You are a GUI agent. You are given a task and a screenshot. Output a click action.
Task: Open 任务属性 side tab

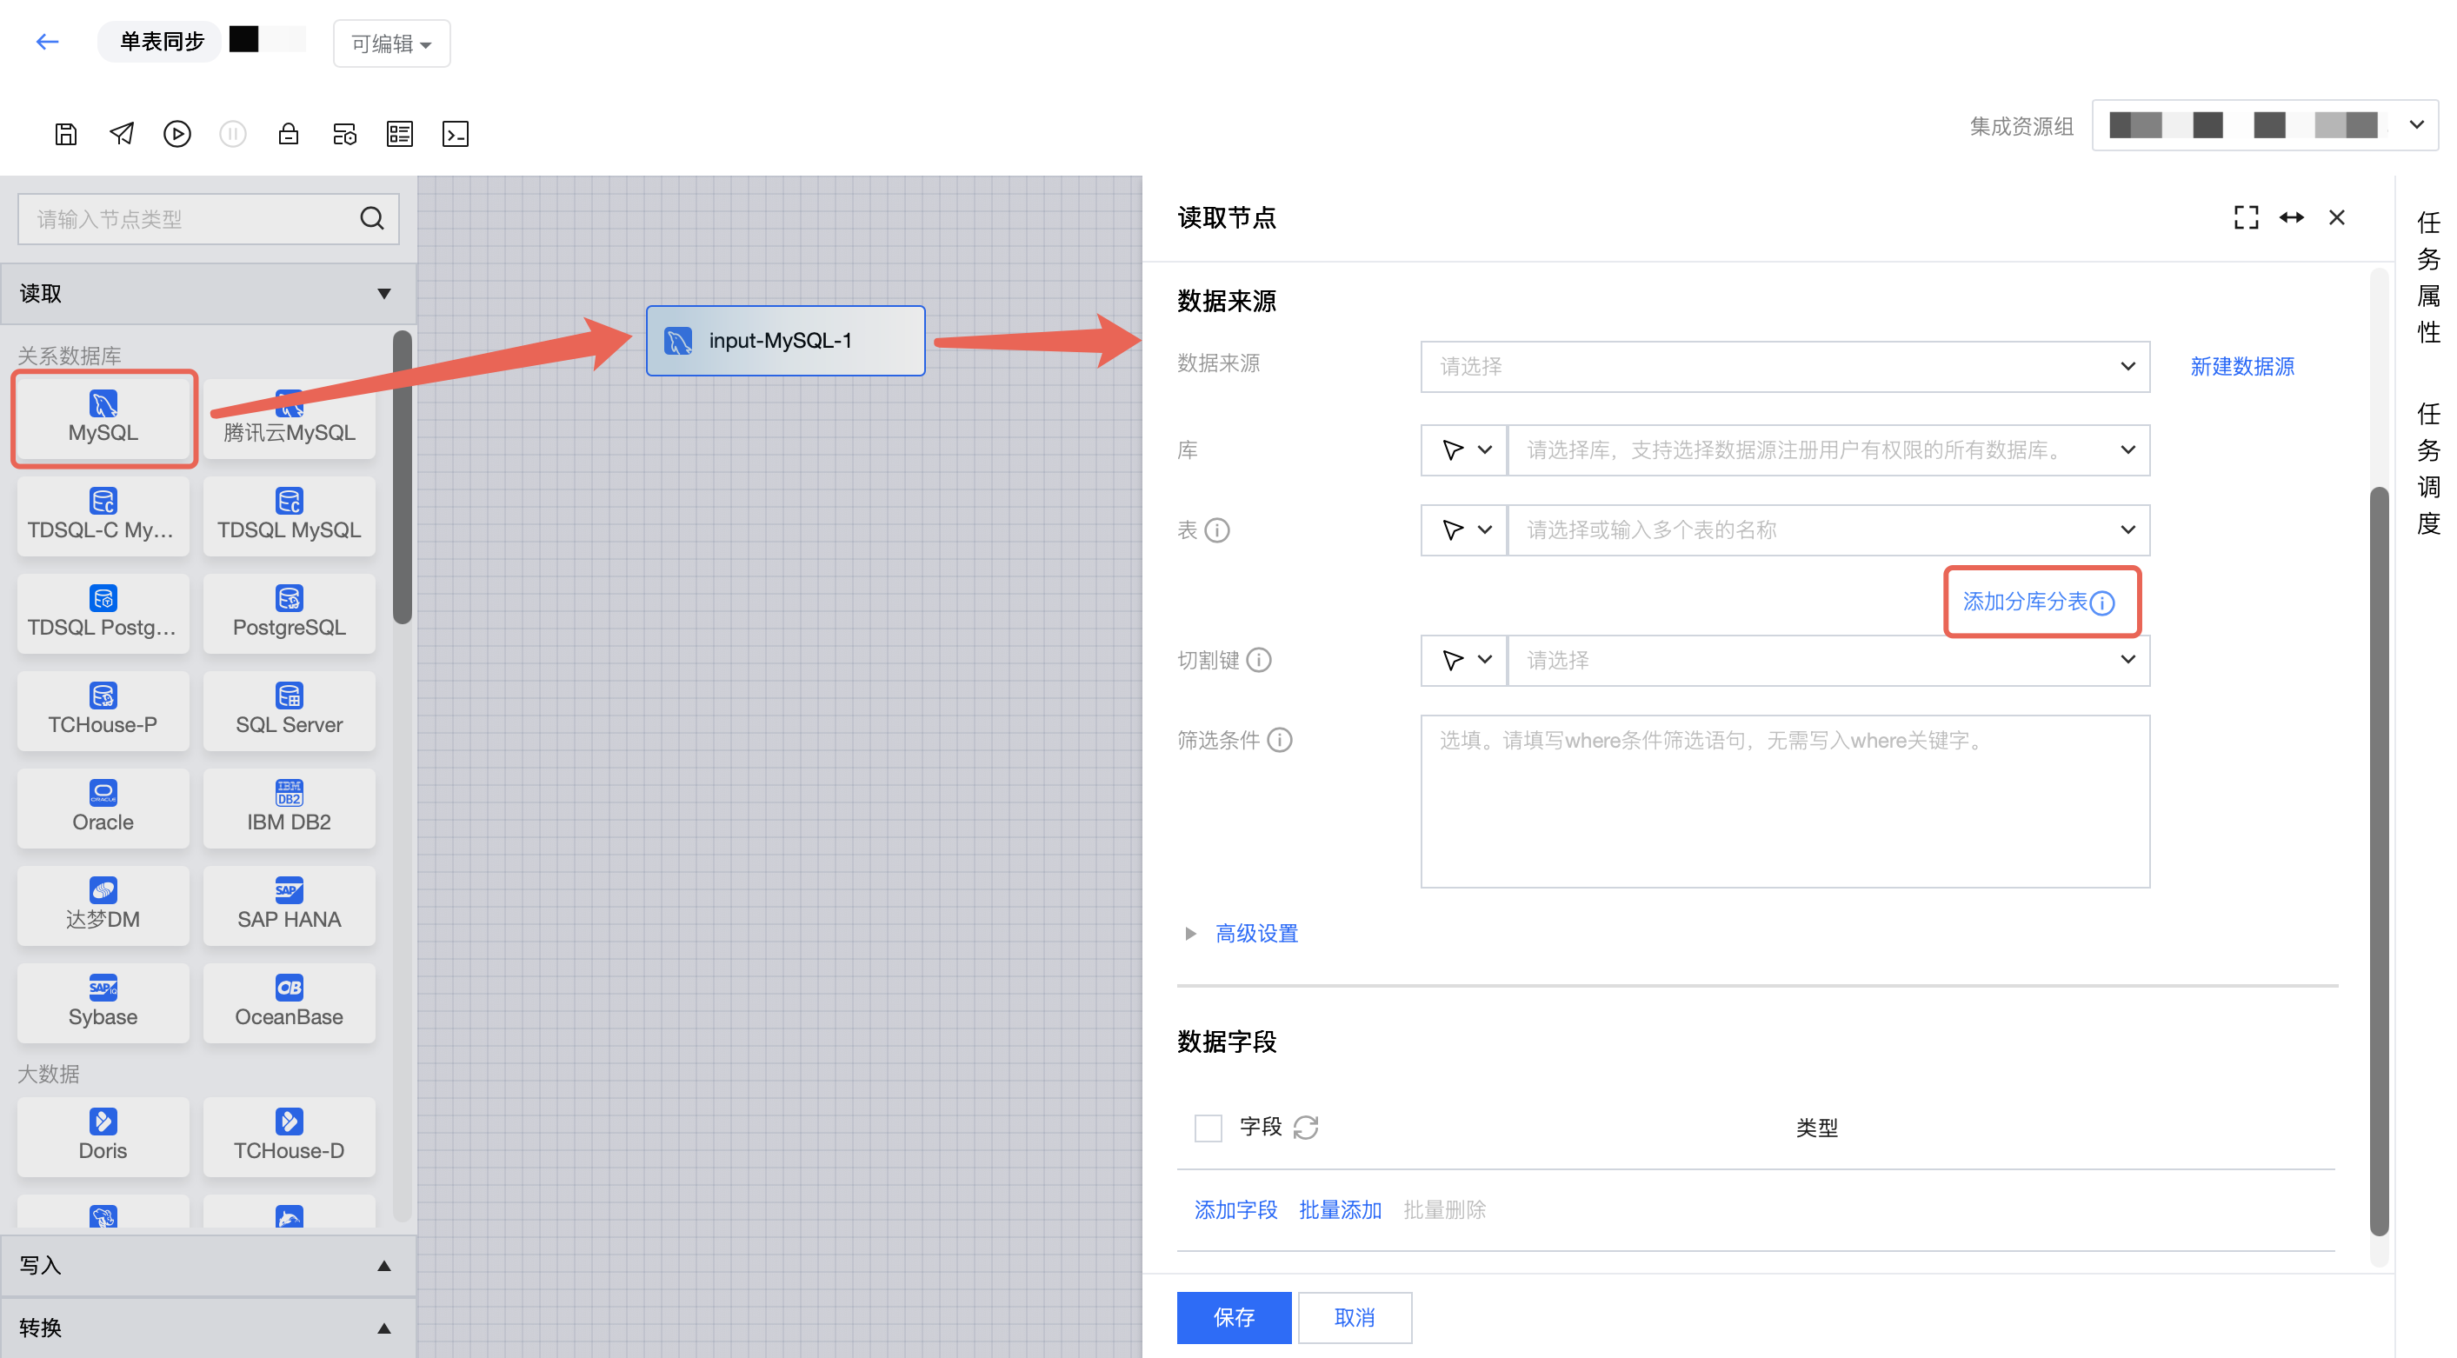tap(2428, 276)
